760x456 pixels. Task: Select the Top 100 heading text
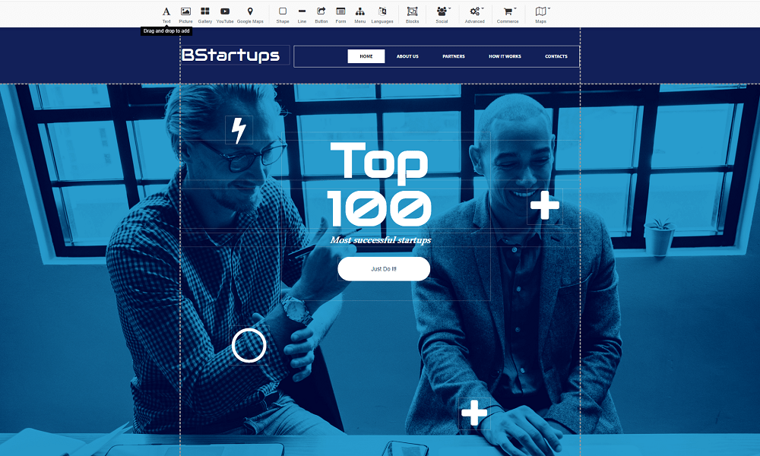(379, 184)
